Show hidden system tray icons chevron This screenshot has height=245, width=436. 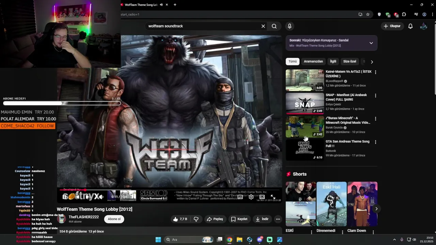(394, 240)
